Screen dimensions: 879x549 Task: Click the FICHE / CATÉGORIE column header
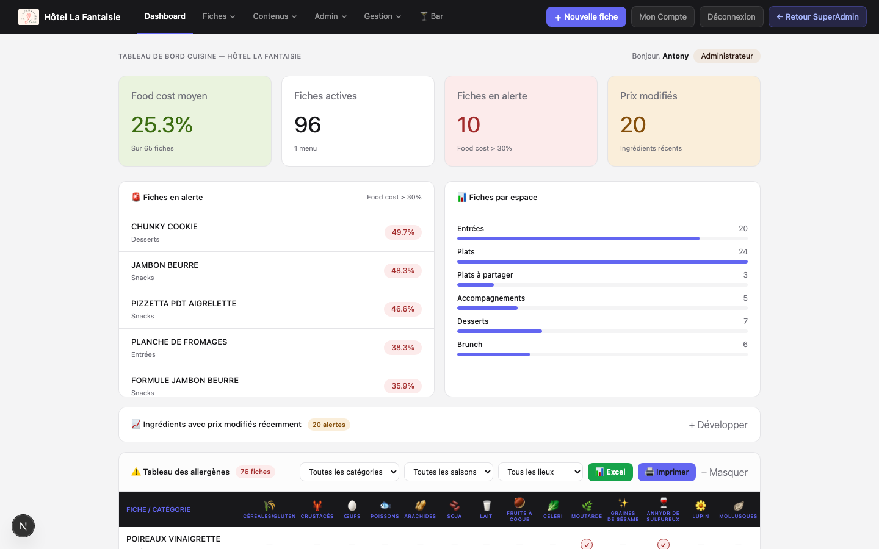(158, 509)
